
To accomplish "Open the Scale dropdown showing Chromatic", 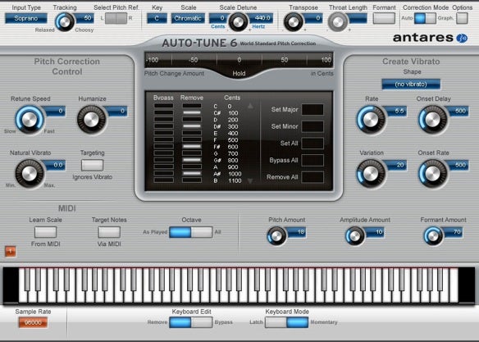I will (188, 18).
